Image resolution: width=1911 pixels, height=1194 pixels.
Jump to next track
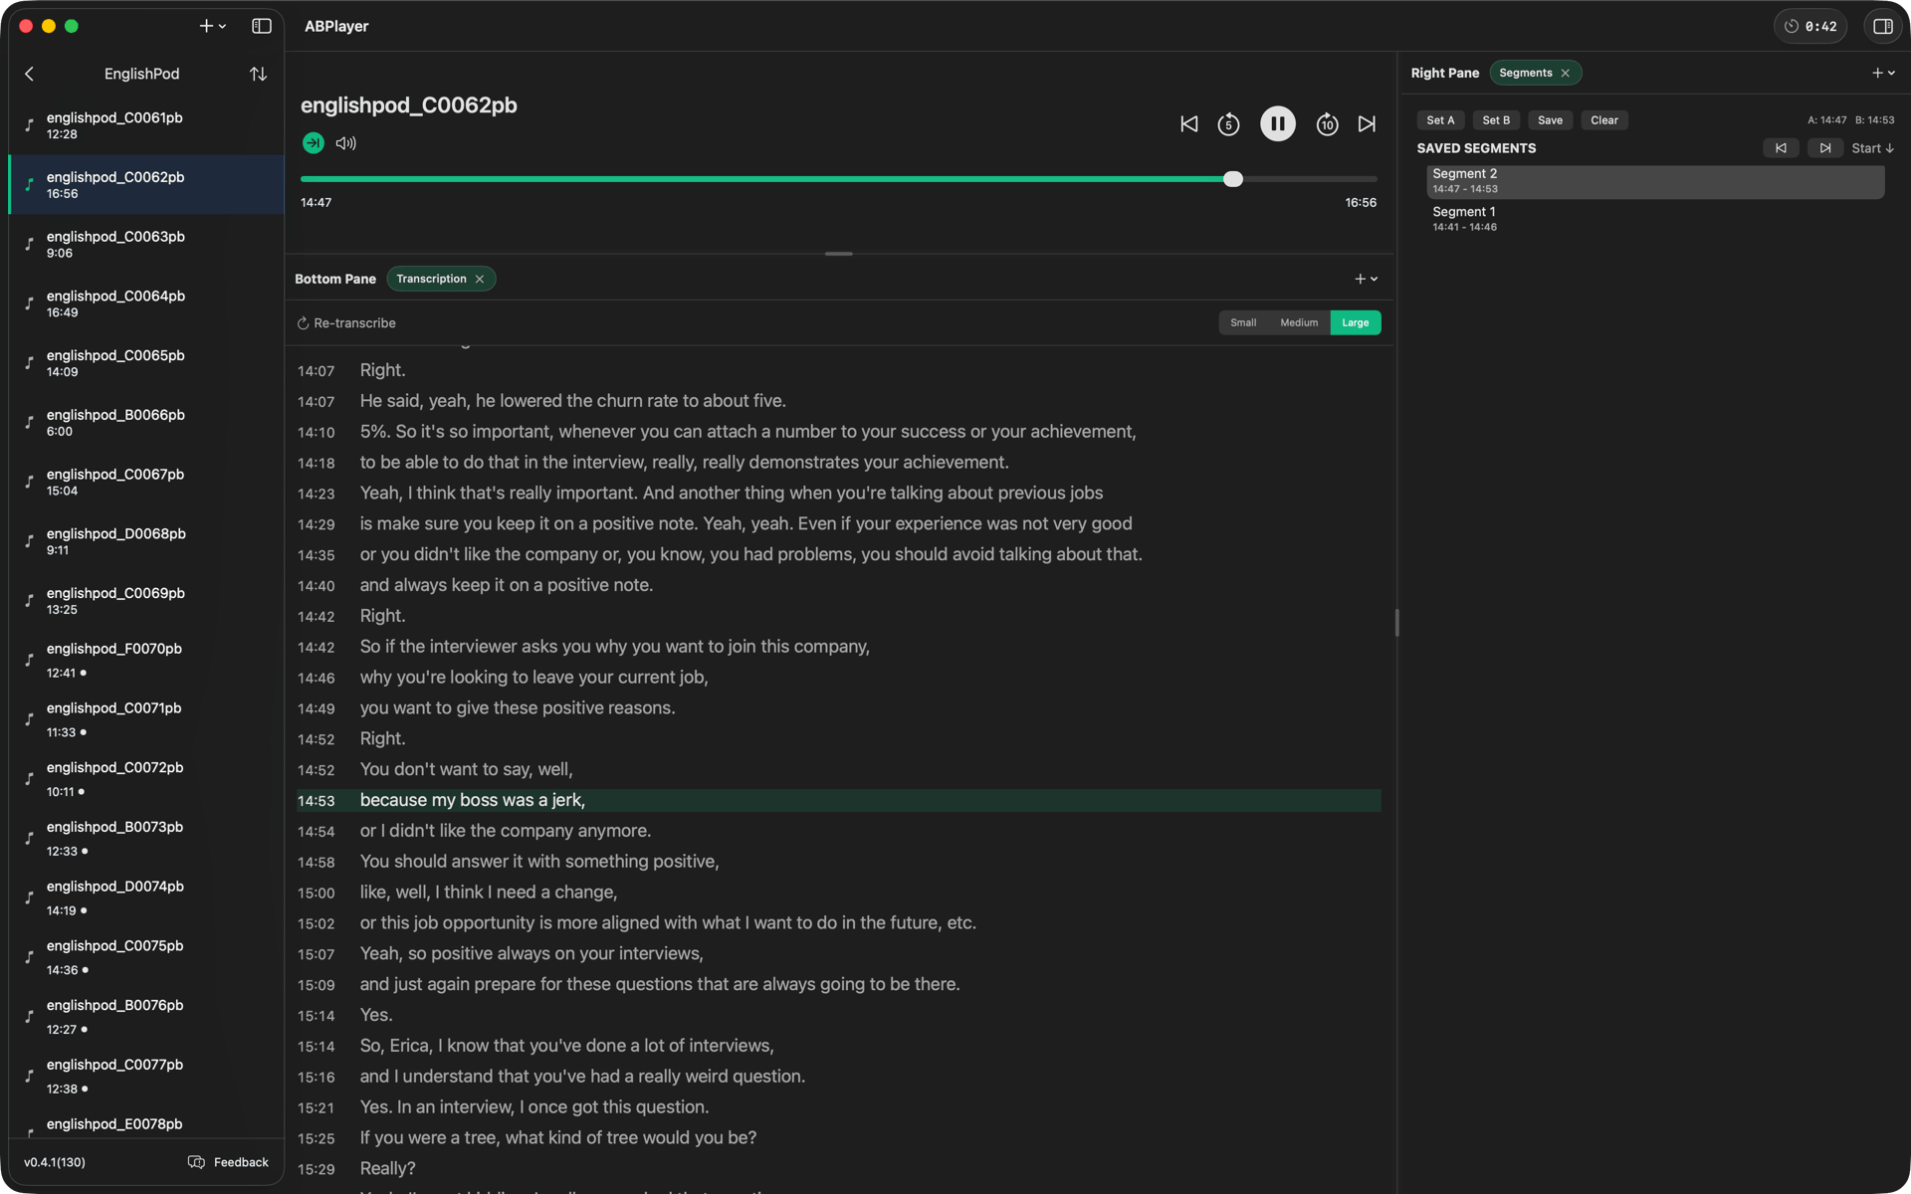point(1367,124)
